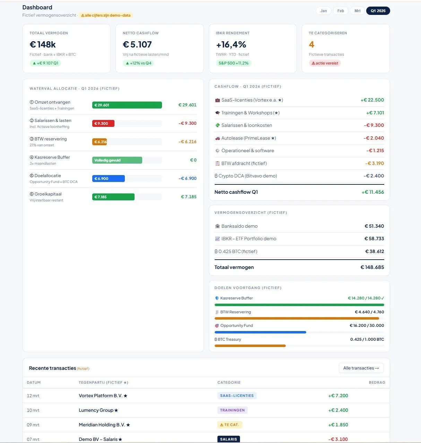Select the SALARIS category tag
The height and width of the screenshot is (443, 421).
coord(229,439)
